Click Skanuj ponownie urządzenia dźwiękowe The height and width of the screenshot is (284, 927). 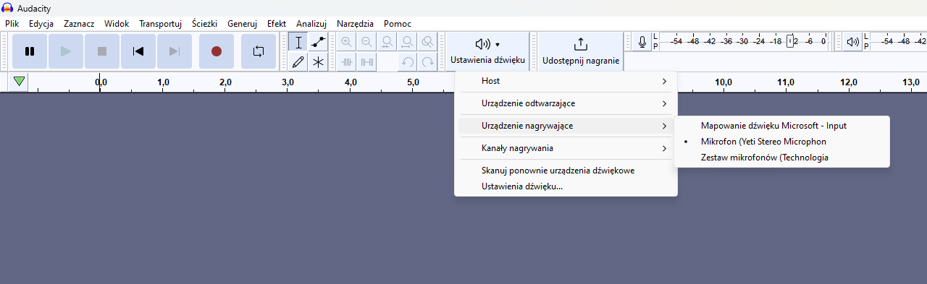[566, 171]
